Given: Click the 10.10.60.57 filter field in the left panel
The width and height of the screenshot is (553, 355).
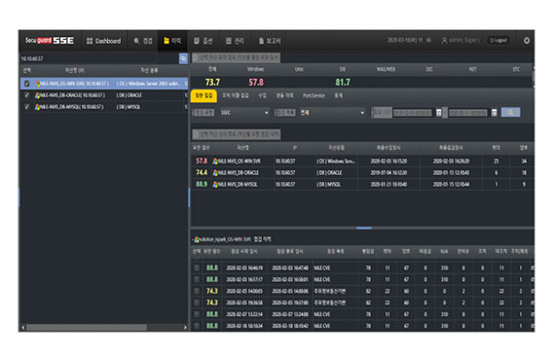Looking at the screenshot, I should [98, 58].
